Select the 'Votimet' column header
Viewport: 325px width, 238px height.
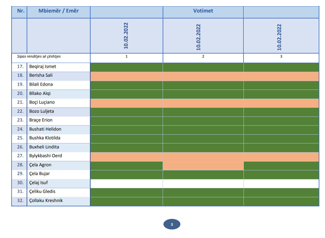coord(203,11)
